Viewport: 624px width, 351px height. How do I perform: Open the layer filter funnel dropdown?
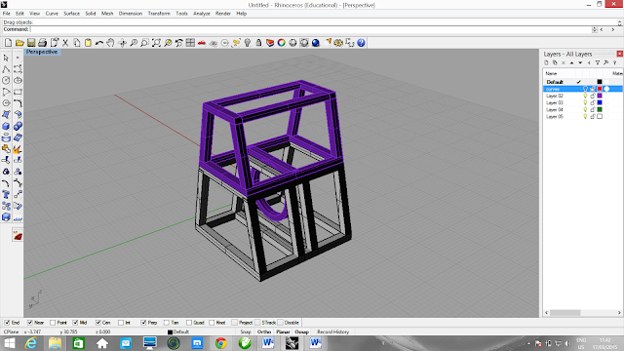(598, 62)
